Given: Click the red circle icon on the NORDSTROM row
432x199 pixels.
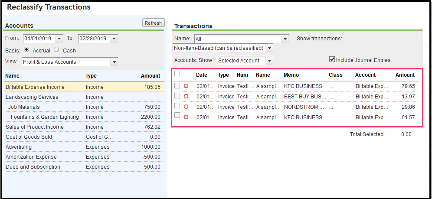Looking at the screenshot, I should coord(186,107).
